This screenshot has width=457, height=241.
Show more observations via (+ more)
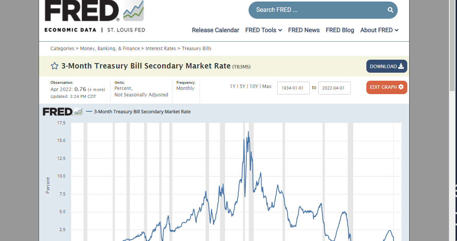click(x=96, y=90)
